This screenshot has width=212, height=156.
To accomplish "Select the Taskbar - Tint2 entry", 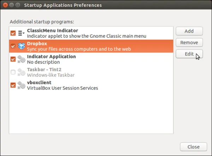I will point(91,72).
